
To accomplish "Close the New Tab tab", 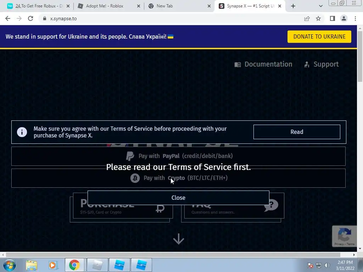I will tap(209, 6).
